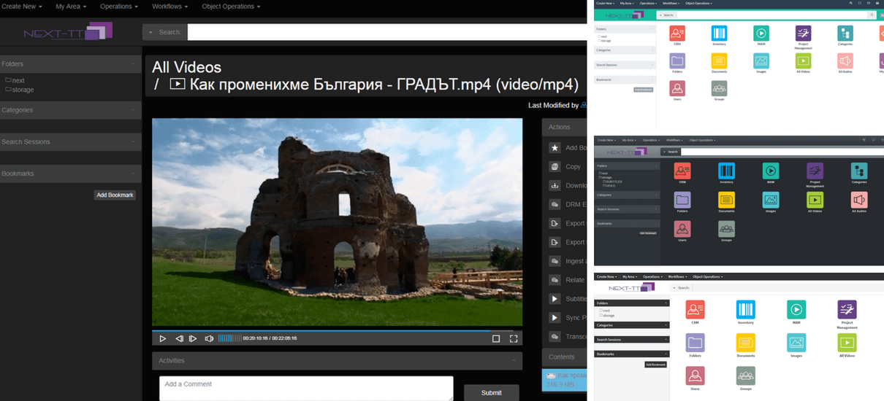
Task: Click Add Bookmark in the teal-themed window
Action: click(643, 89)
